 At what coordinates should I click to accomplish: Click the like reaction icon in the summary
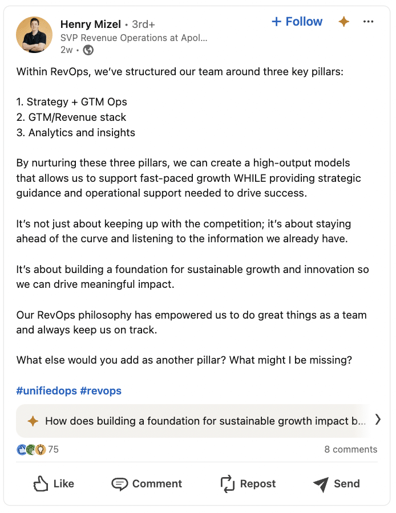[21, 450]
